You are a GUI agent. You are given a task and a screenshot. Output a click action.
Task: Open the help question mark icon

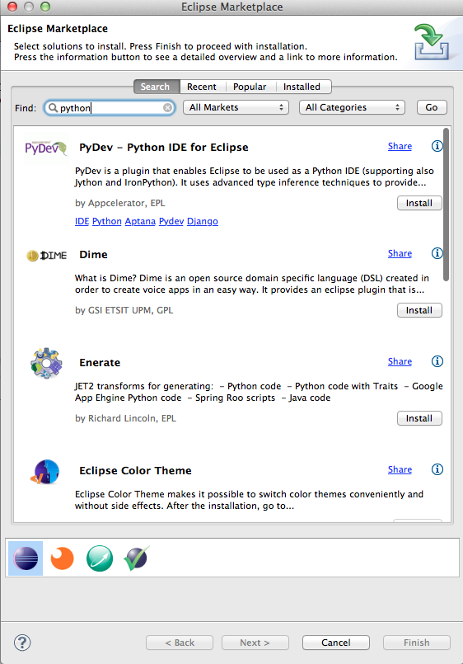point(22,643)
